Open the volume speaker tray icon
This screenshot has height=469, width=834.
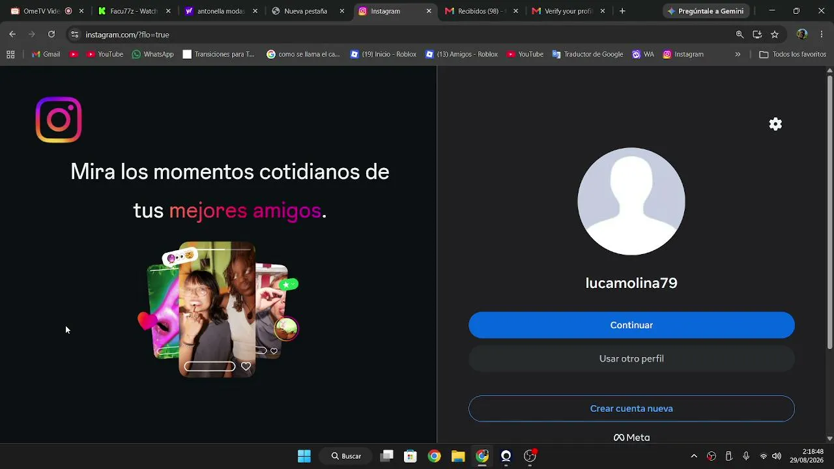[x=777, y=456]
